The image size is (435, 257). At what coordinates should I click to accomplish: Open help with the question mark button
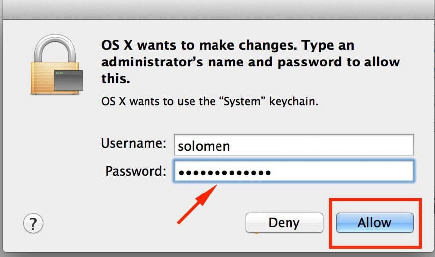pos(33,223)
